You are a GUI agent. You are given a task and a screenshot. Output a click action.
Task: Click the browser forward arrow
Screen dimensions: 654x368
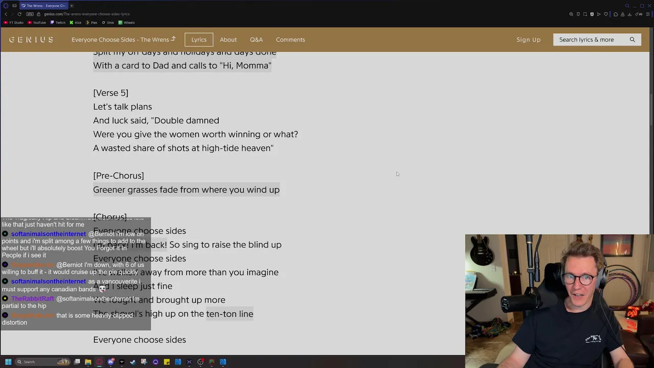tap(12, 14)
